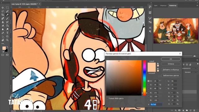199x112 pixels.
Task: Open the Character panel icon
Action: [x=150, y=28]
